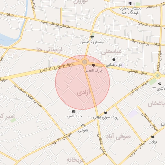165x165 pixels.
Task: Click the خیابان ۲۲ بهمن street label
Action: [61, 140]
